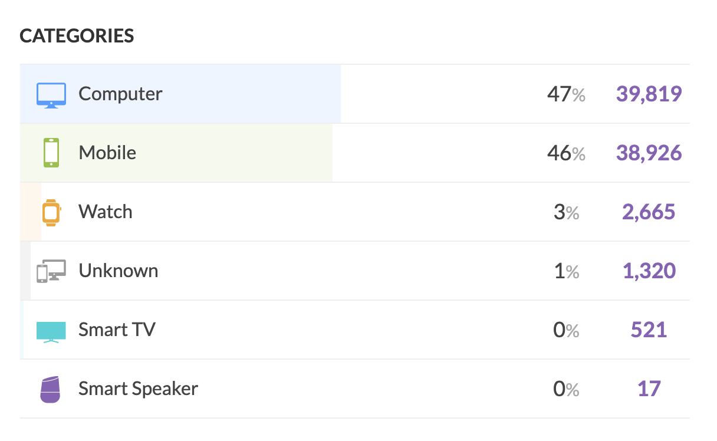Click the 38,926 Mobile count

(x=649, y=153)
